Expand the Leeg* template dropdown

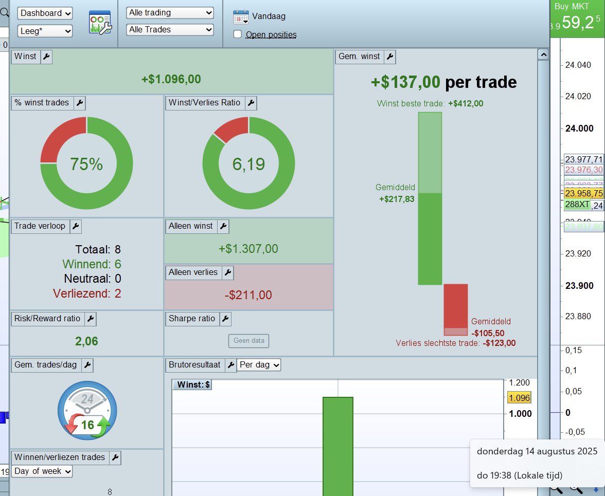click(45, 31)
